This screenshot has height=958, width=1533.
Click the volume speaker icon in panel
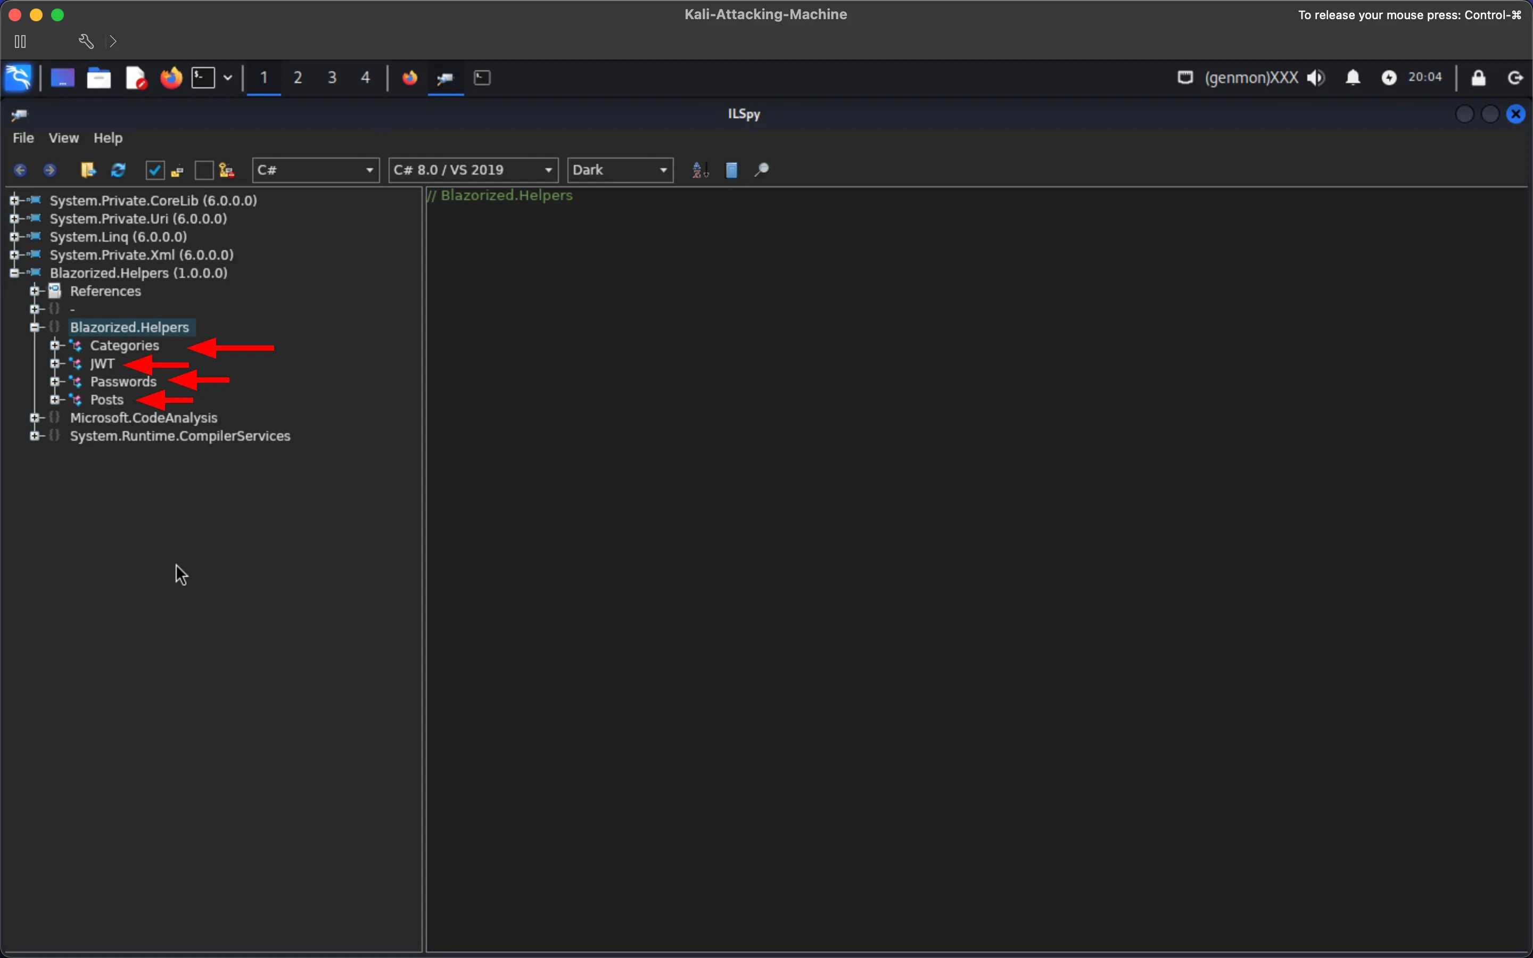click(x=1316, y=78)
